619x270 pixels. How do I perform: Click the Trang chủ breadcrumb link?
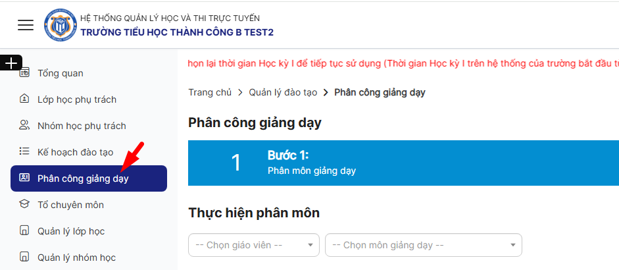click(x=210, y=92)
